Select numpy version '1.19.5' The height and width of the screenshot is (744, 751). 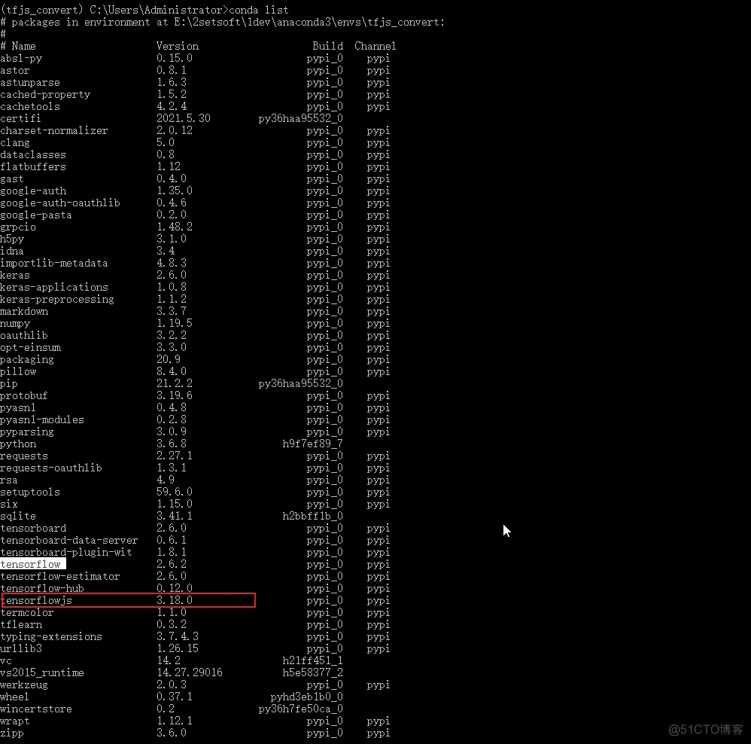[175, 323]
